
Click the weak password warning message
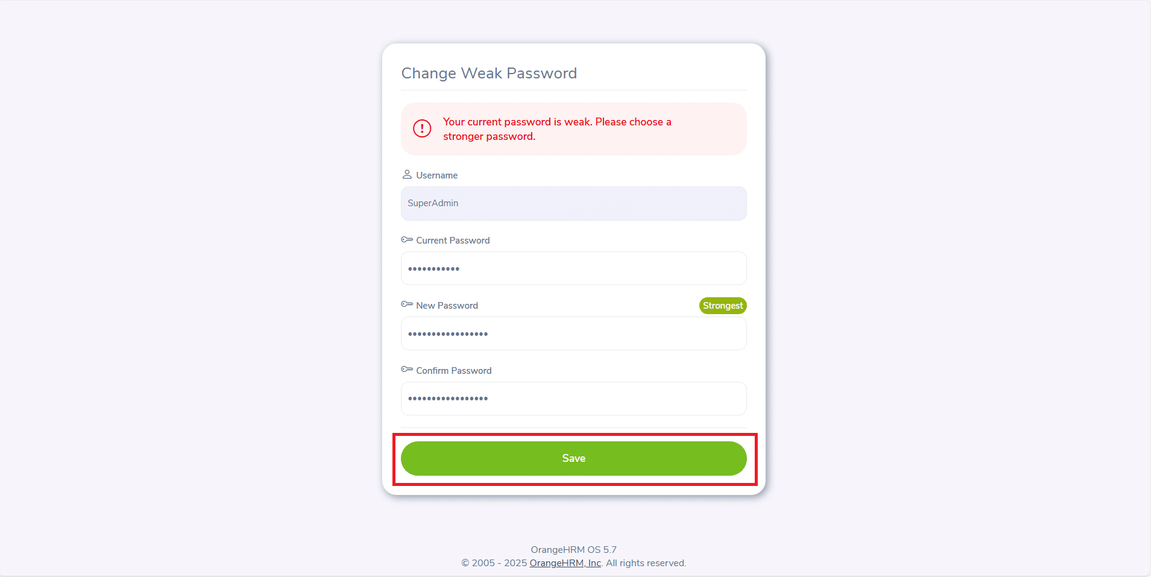point(557,129)
